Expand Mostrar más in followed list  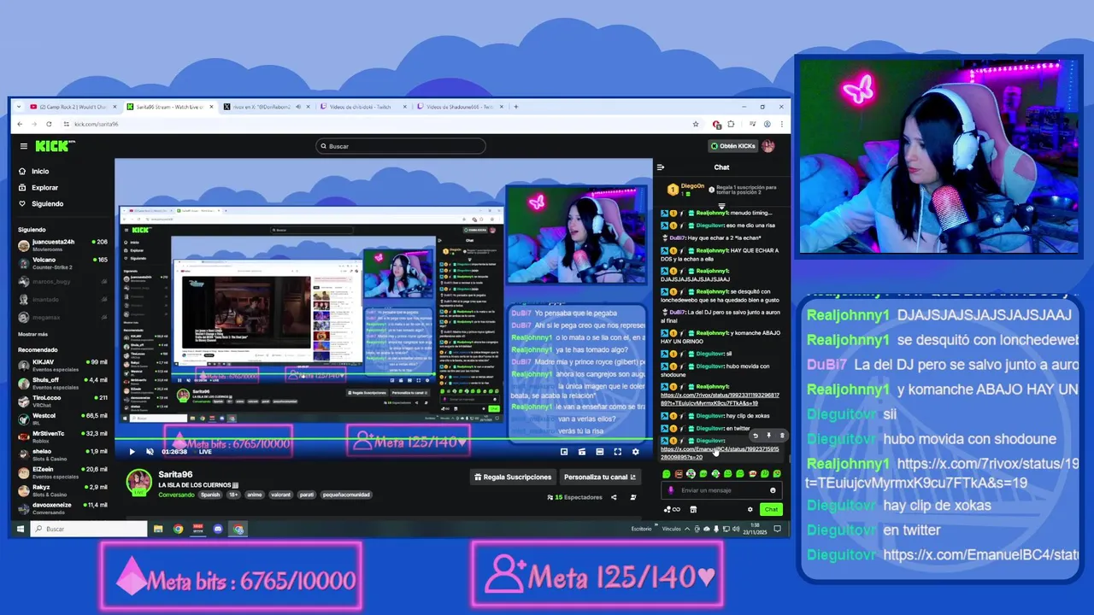33,334
